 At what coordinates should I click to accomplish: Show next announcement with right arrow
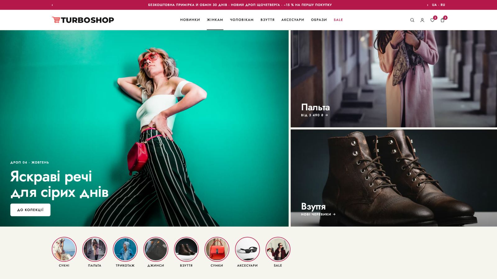point(427,5)
